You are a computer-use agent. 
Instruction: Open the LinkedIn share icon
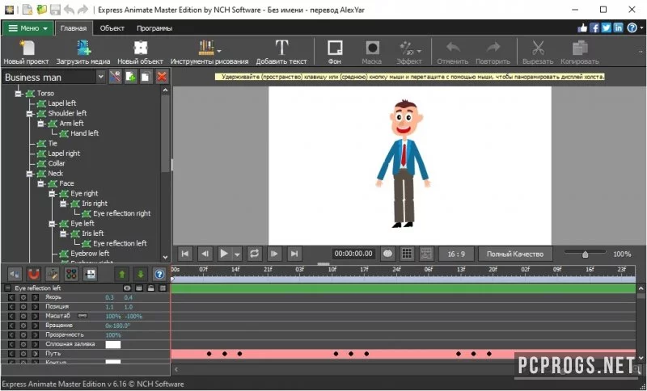click(x=618, y=28)
